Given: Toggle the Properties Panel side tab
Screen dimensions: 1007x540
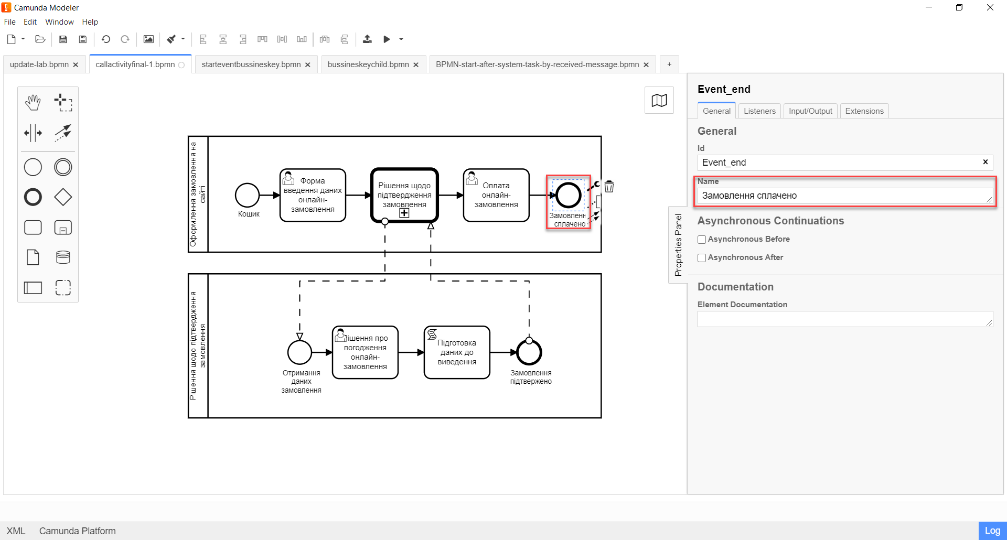Looking at the screenshot, I should 678,245.
